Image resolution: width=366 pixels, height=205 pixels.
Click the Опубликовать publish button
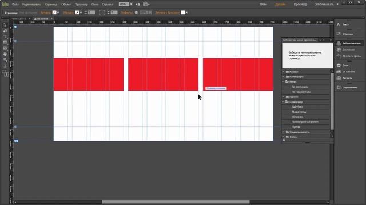324,4
